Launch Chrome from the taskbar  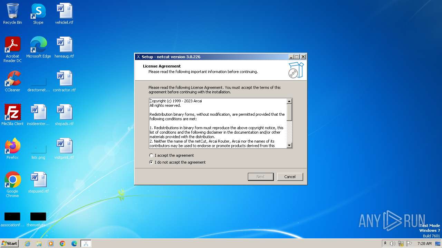pos(63,244)
